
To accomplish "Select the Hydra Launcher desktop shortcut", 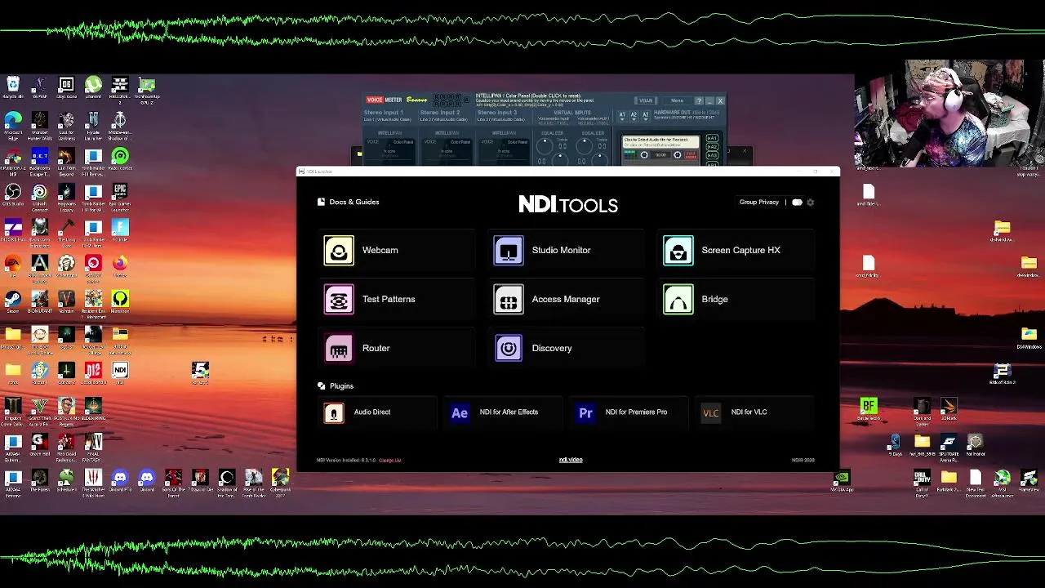I will coord(93,127).
